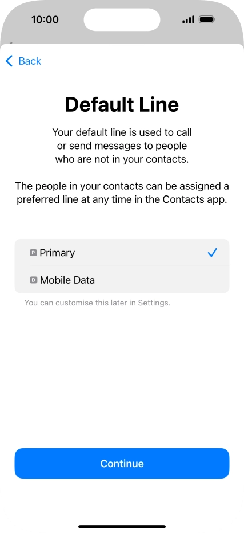Image resolution: width=244 pixels, height=533 pixels.
Task: Tap the home indicator bar at bottom
Action: click(x=122, y=527)
